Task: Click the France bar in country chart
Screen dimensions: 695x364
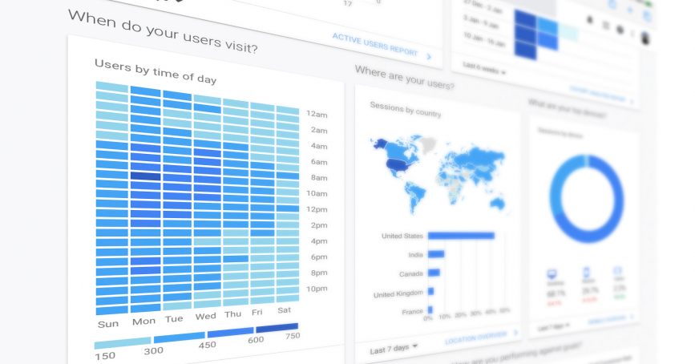Action: coord(430,310)
